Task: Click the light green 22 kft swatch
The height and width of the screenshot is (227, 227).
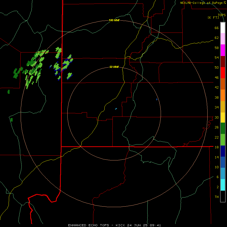Action: point(223,140)
